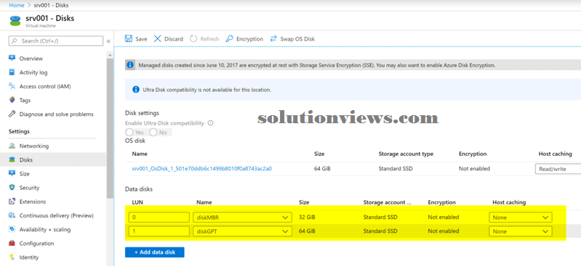Screen dimensions: 581x266
Task: Click the Overview monitor icon
Action: pos(12,59)
